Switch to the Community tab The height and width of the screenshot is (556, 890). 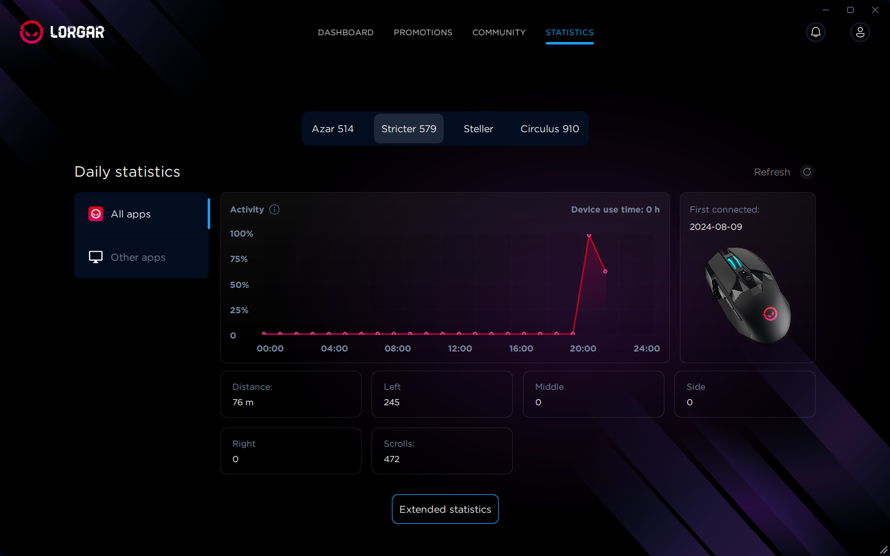(x=499, y=32)
